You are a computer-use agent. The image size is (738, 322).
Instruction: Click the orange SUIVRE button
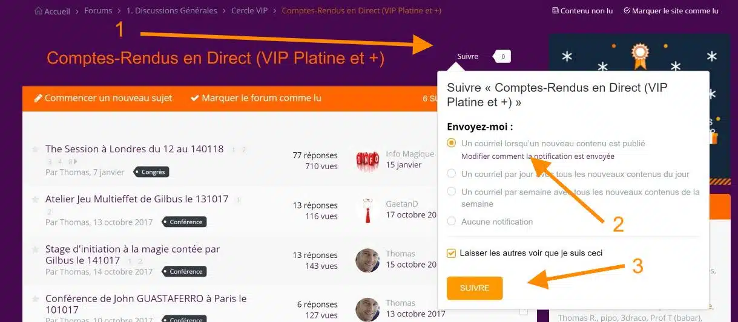pyautogui.click(x=475, y=288)
